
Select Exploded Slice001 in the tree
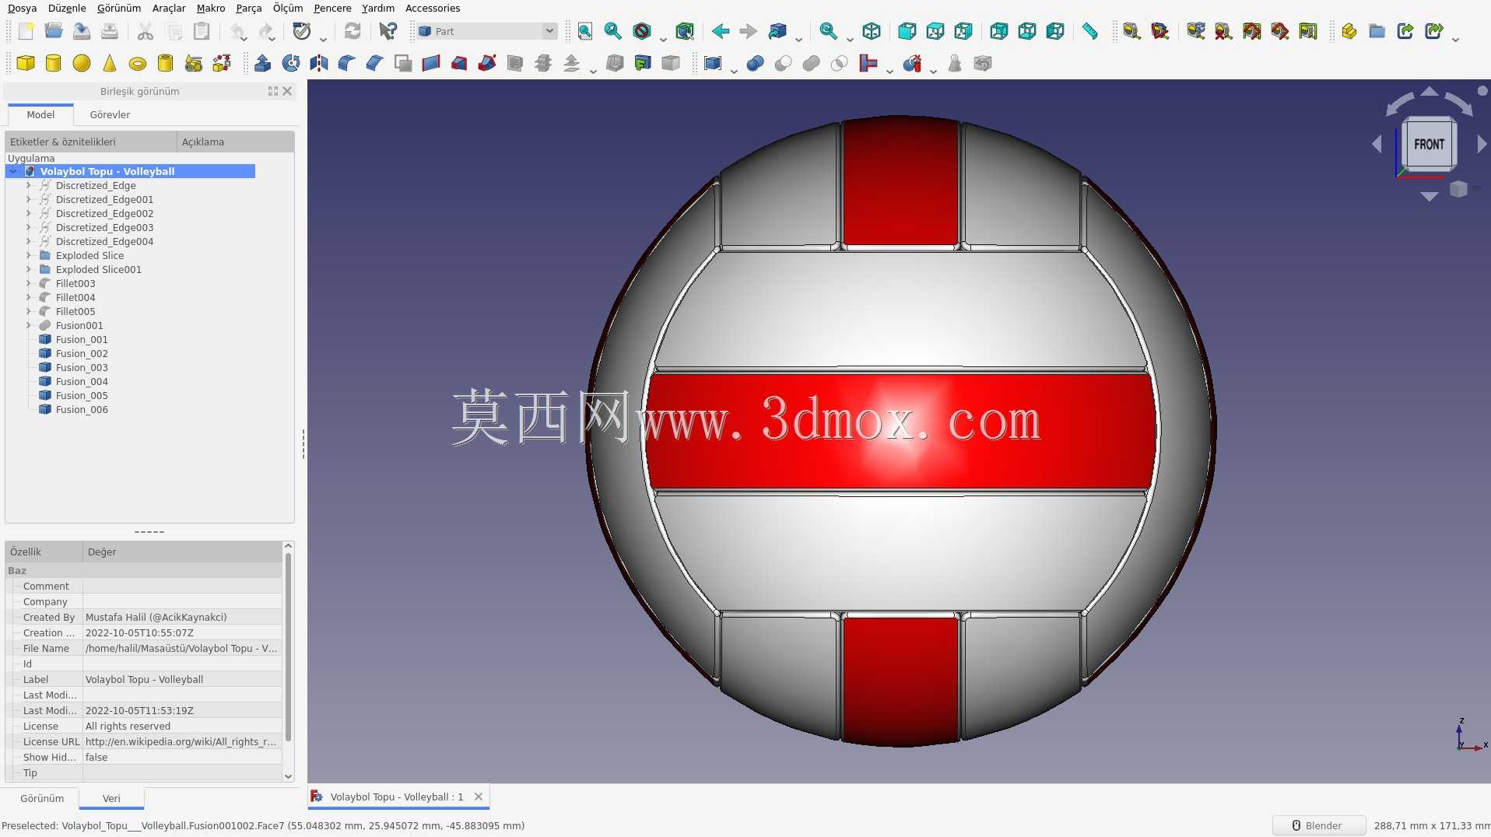pos(99,269)
